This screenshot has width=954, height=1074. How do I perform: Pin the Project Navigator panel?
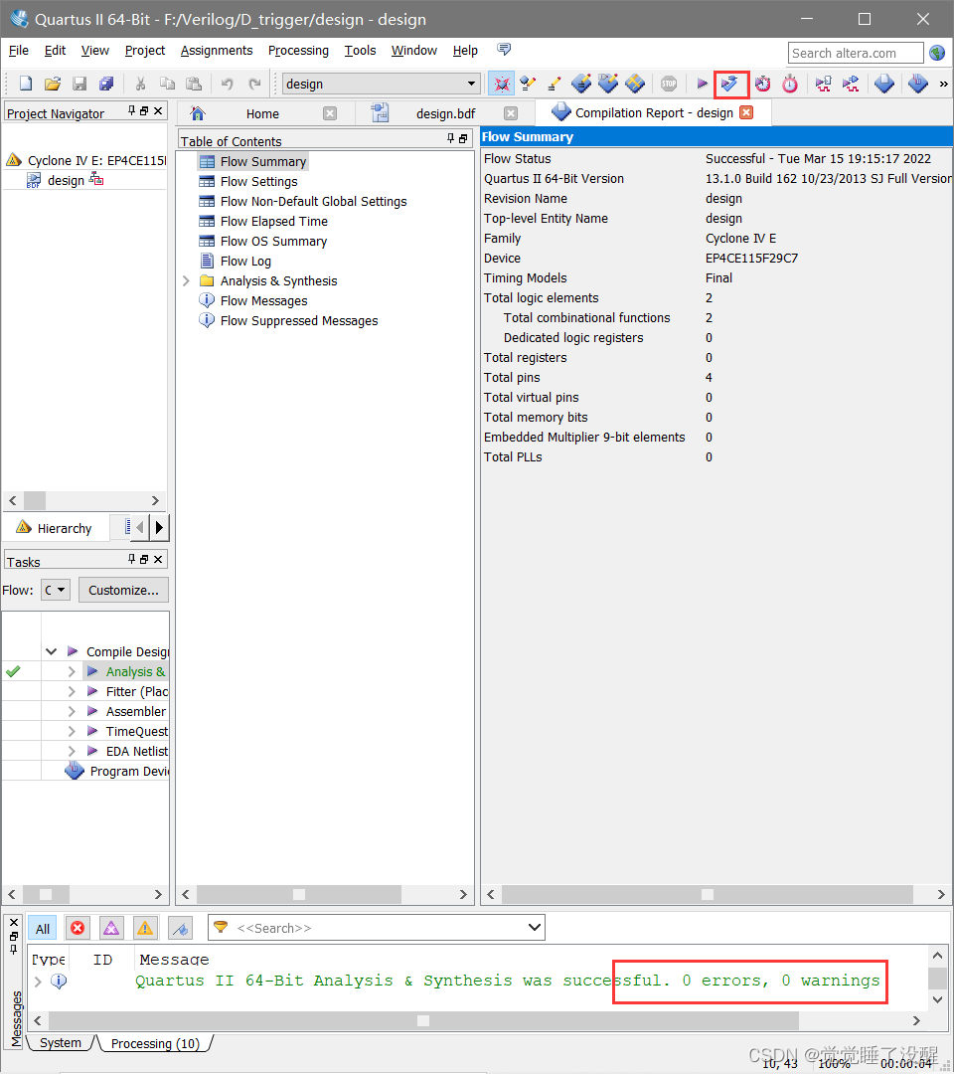point(131,111)
